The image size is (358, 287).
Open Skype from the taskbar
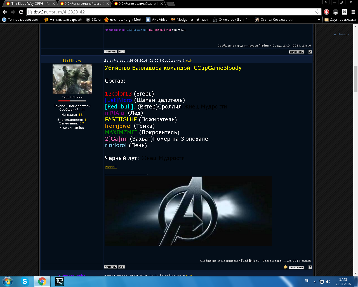25,281
